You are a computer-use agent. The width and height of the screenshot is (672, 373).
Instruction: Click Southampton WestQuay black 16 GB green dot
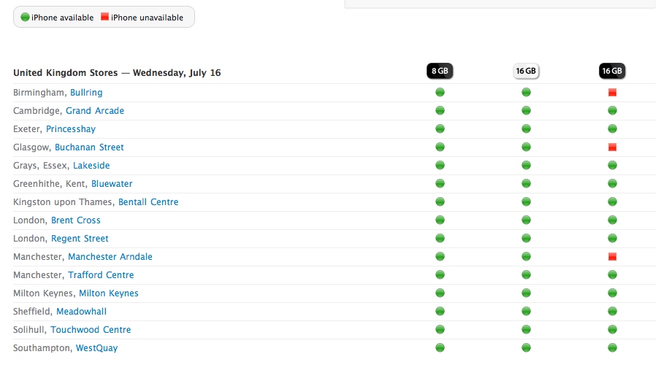pos(612,347)
